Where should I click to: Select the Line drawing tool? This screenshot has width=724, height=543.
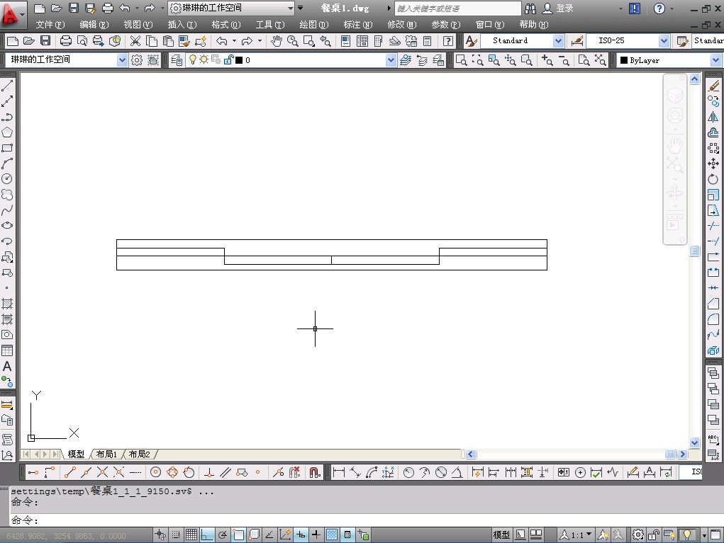[7, 86]
